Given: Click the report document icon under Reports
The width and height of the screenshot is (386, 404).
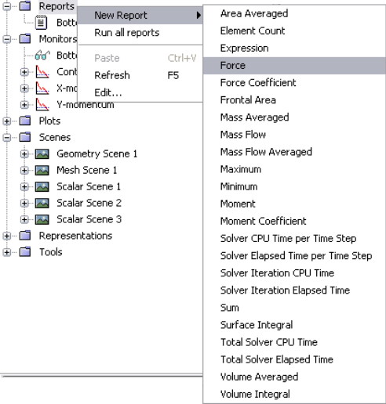Looking at the screenshot, I should 42,22.
